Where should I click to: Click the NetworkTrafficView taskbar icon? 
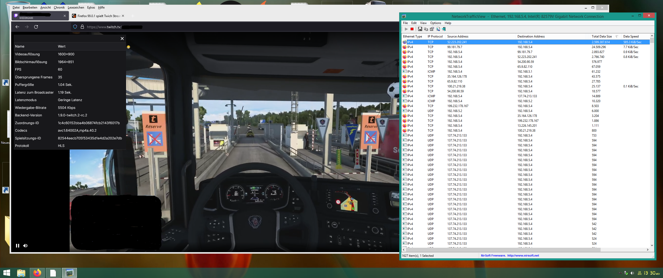coord(69,273)
